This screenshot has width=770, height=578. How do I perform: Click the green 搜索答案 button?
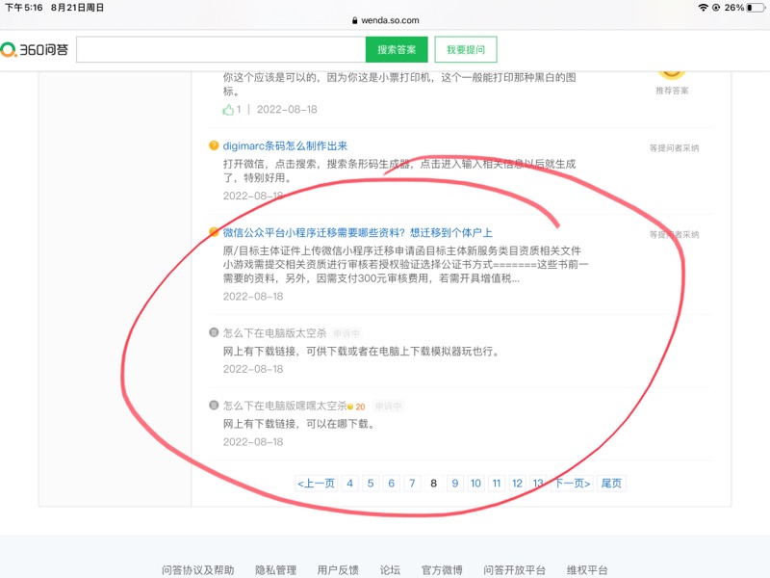pos(397,50)
